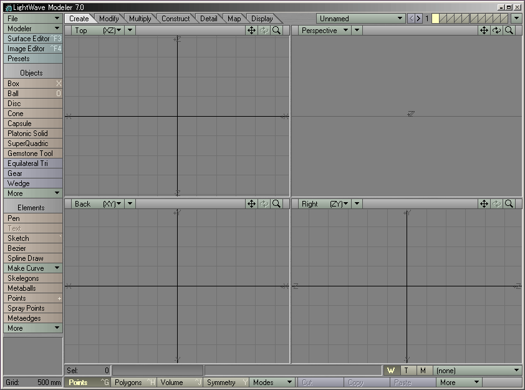
Task: Click the zoom magnifier in the Perspective viewport
Action: [x=509, y=29]
